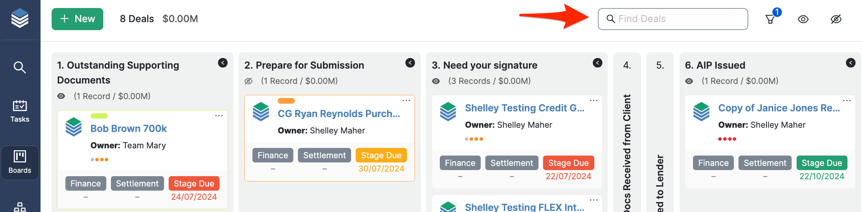Image resolution: width=862 pixels, height=212 pixels.
Task: Click the green New button
Action: (x=77, y=19)
